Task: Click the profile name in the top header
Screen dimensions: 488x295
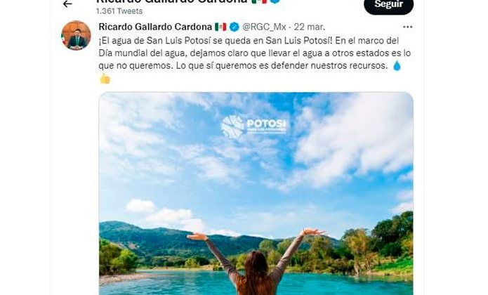Action: 172,1
